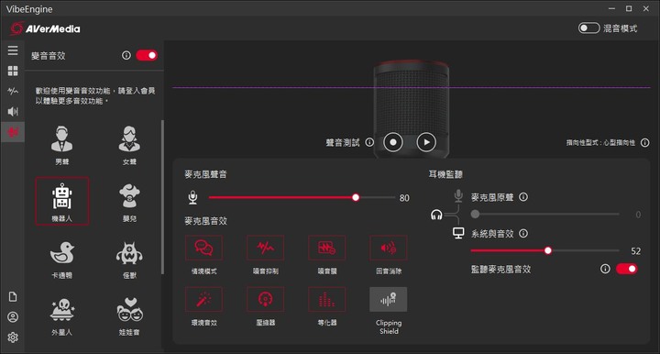This screenshot has height=354, width=660.
Task: Click the microphone volume slider track
Action: pyautogui.click(x=302, y=197)
